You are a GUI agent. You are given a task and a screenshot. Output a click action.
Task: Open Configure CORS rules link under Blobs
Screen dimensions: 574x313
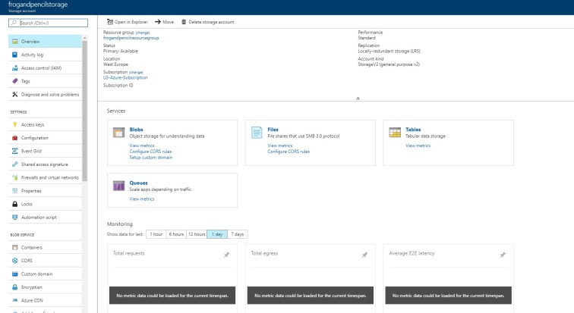[150, 152]
